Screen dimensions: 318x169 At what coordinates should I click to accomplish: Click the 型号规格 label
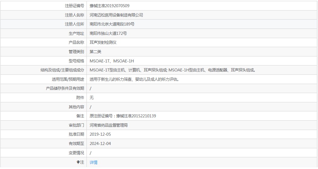[77, 61]
